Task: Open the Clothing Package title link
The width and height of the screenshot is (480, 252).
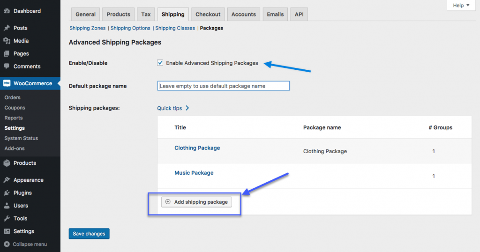Action: coord(197,148)
